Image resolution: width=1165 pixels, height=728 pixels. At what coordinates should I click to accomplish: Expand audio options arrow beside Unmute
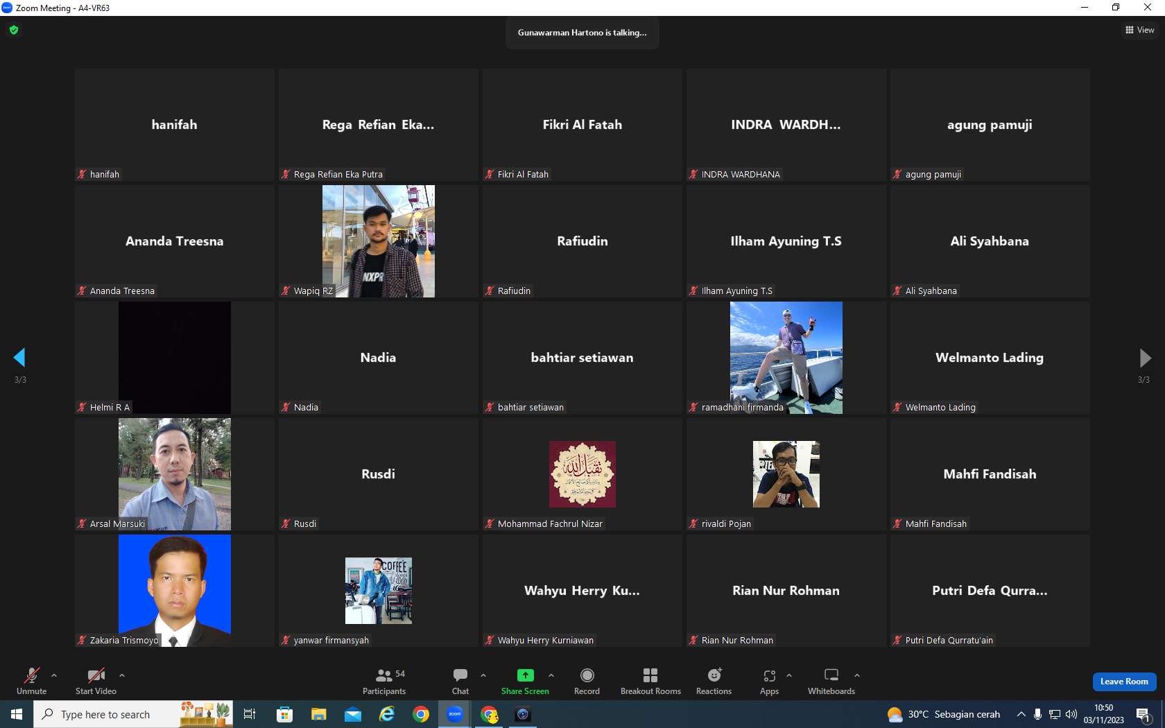click(x=54, y=675)
